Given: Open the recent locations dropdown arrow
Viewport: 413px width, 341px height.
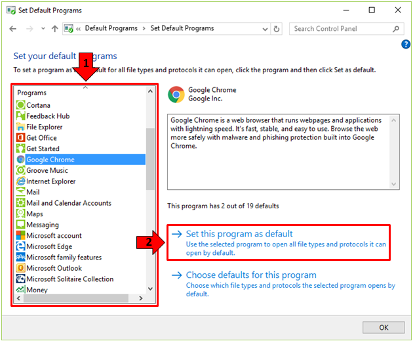Looking at the screenshot, I should 43,29.
